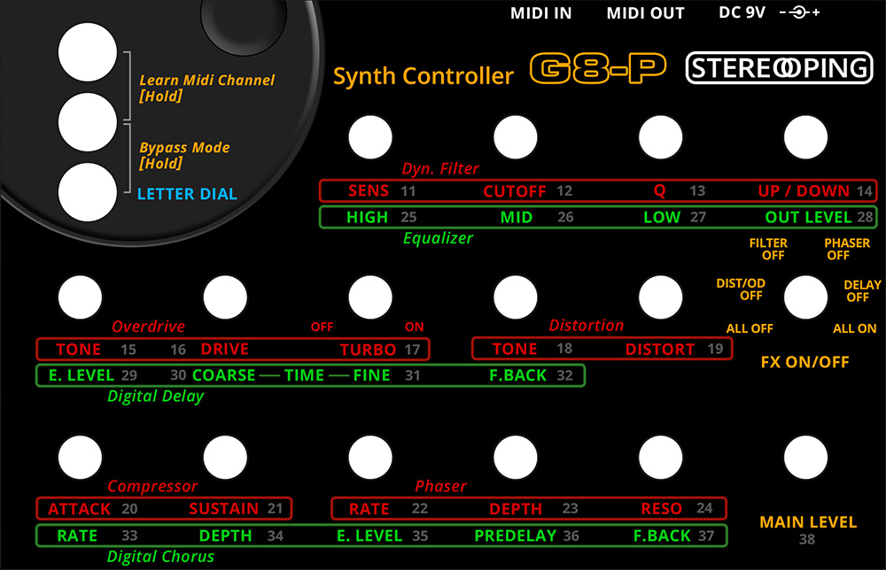Click the RESO / F.BACK 37 knob

(x=661, y=457)
